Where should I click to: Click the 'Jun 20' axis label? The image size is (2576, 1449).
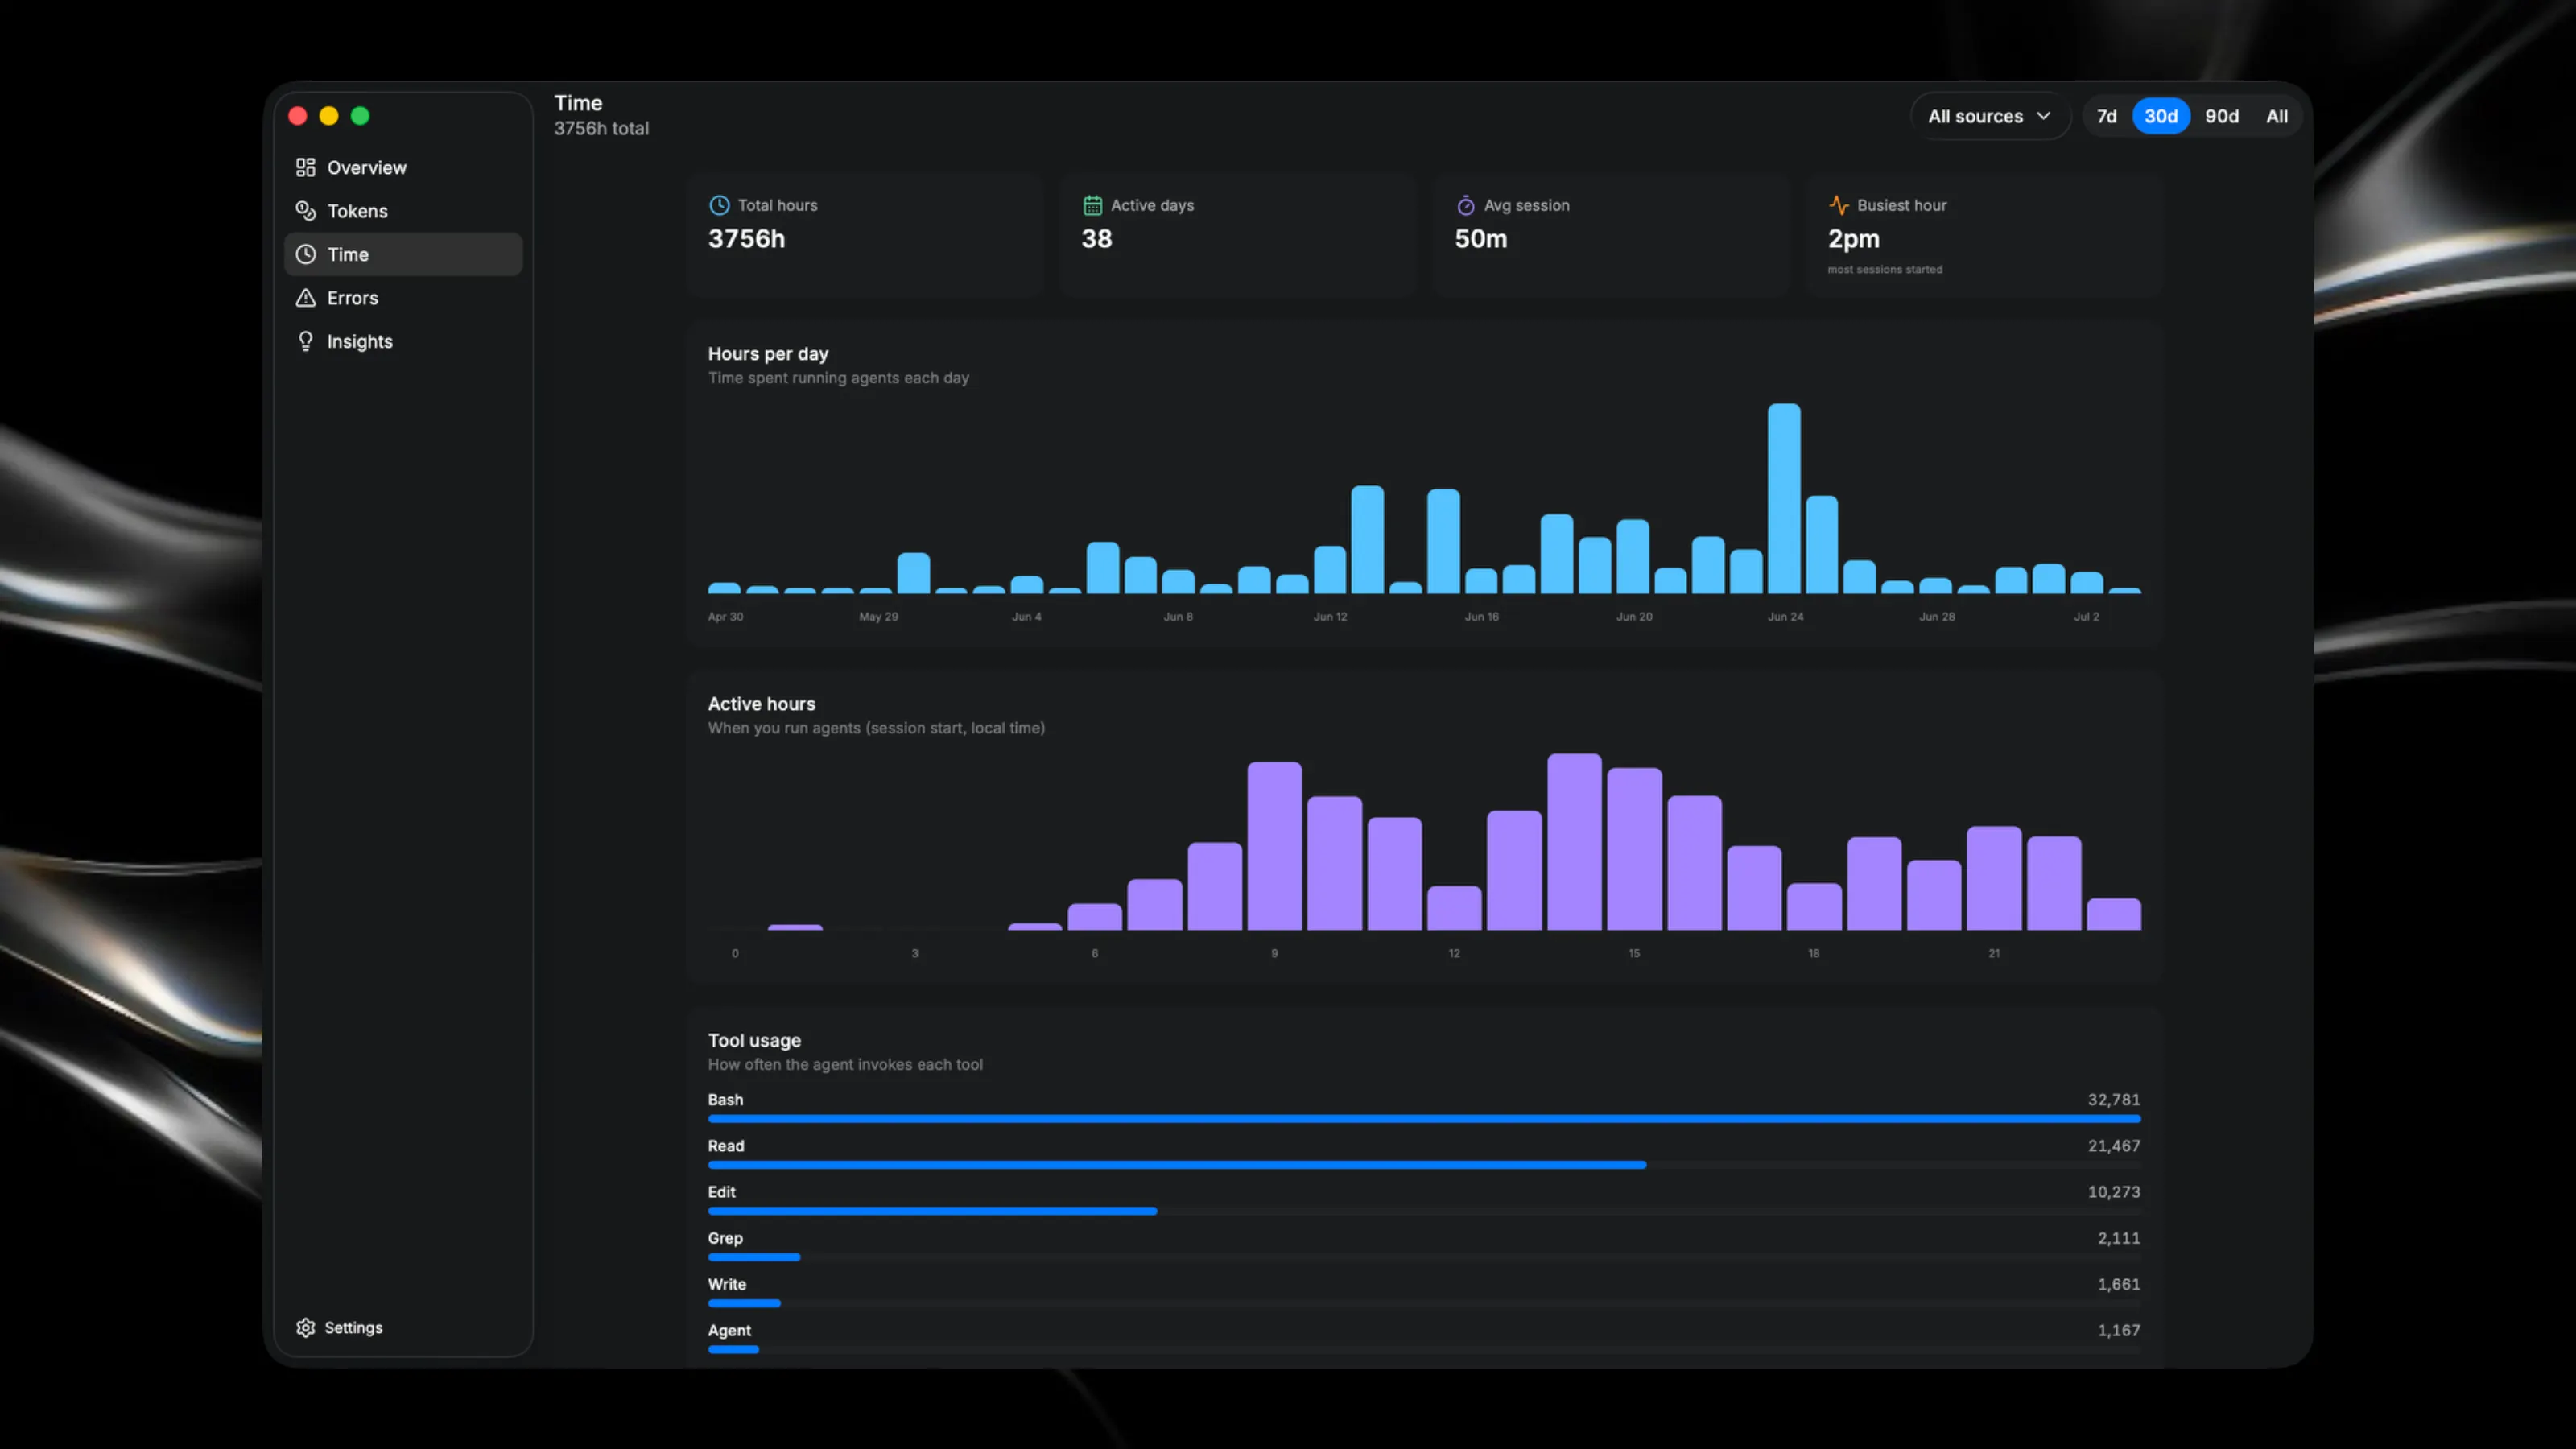pos(1634,616)
